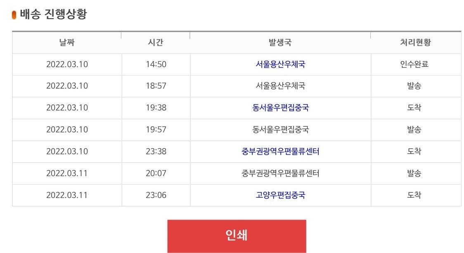Screen dimensions: 464x253
Task: Click the 14:50 time cell
Action: (x=156, y=64)
